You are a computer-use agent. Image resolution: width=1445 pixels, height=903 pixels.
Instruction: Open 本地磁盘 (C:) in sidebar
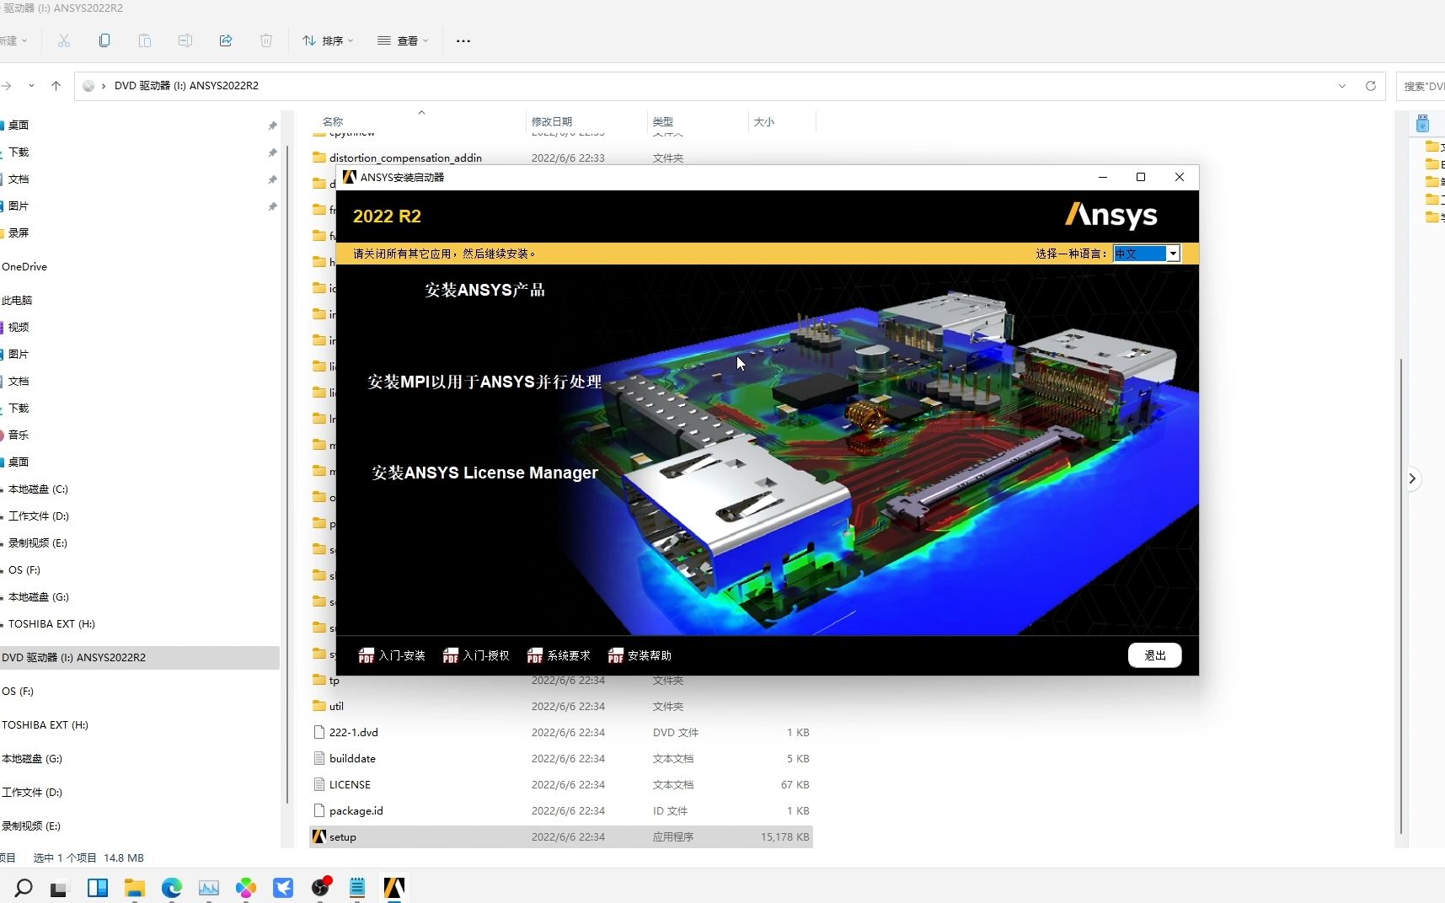38,489
